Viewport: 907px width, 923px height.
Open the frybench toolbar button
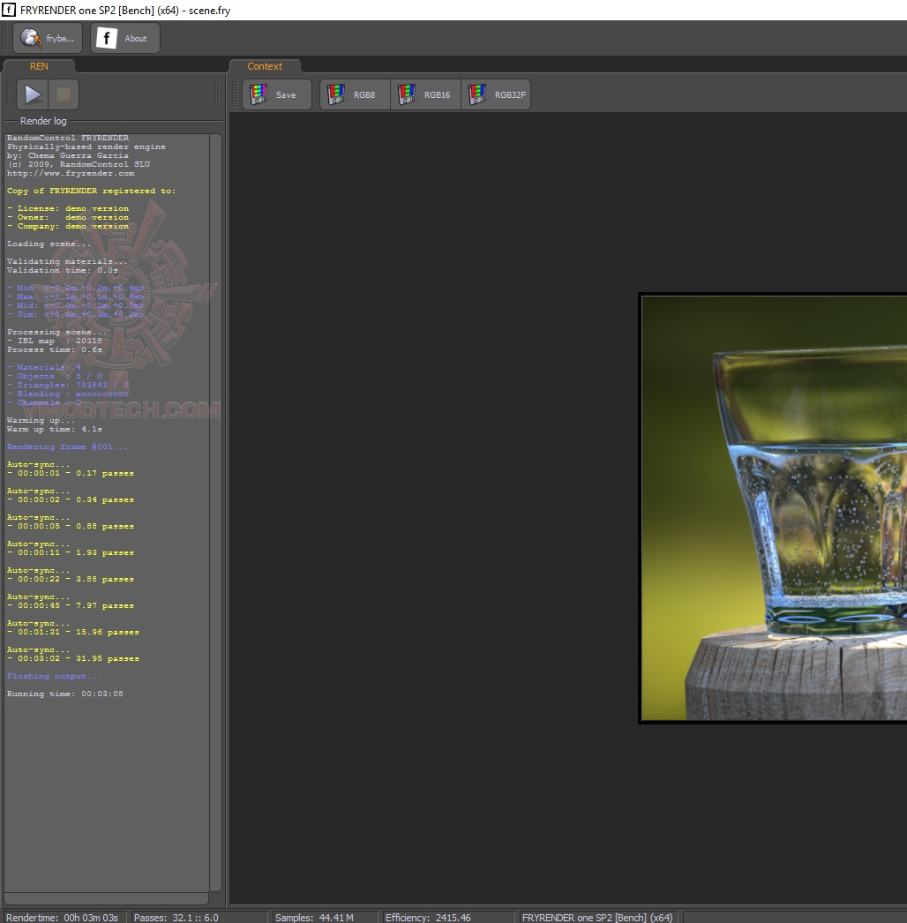(48, 38)
